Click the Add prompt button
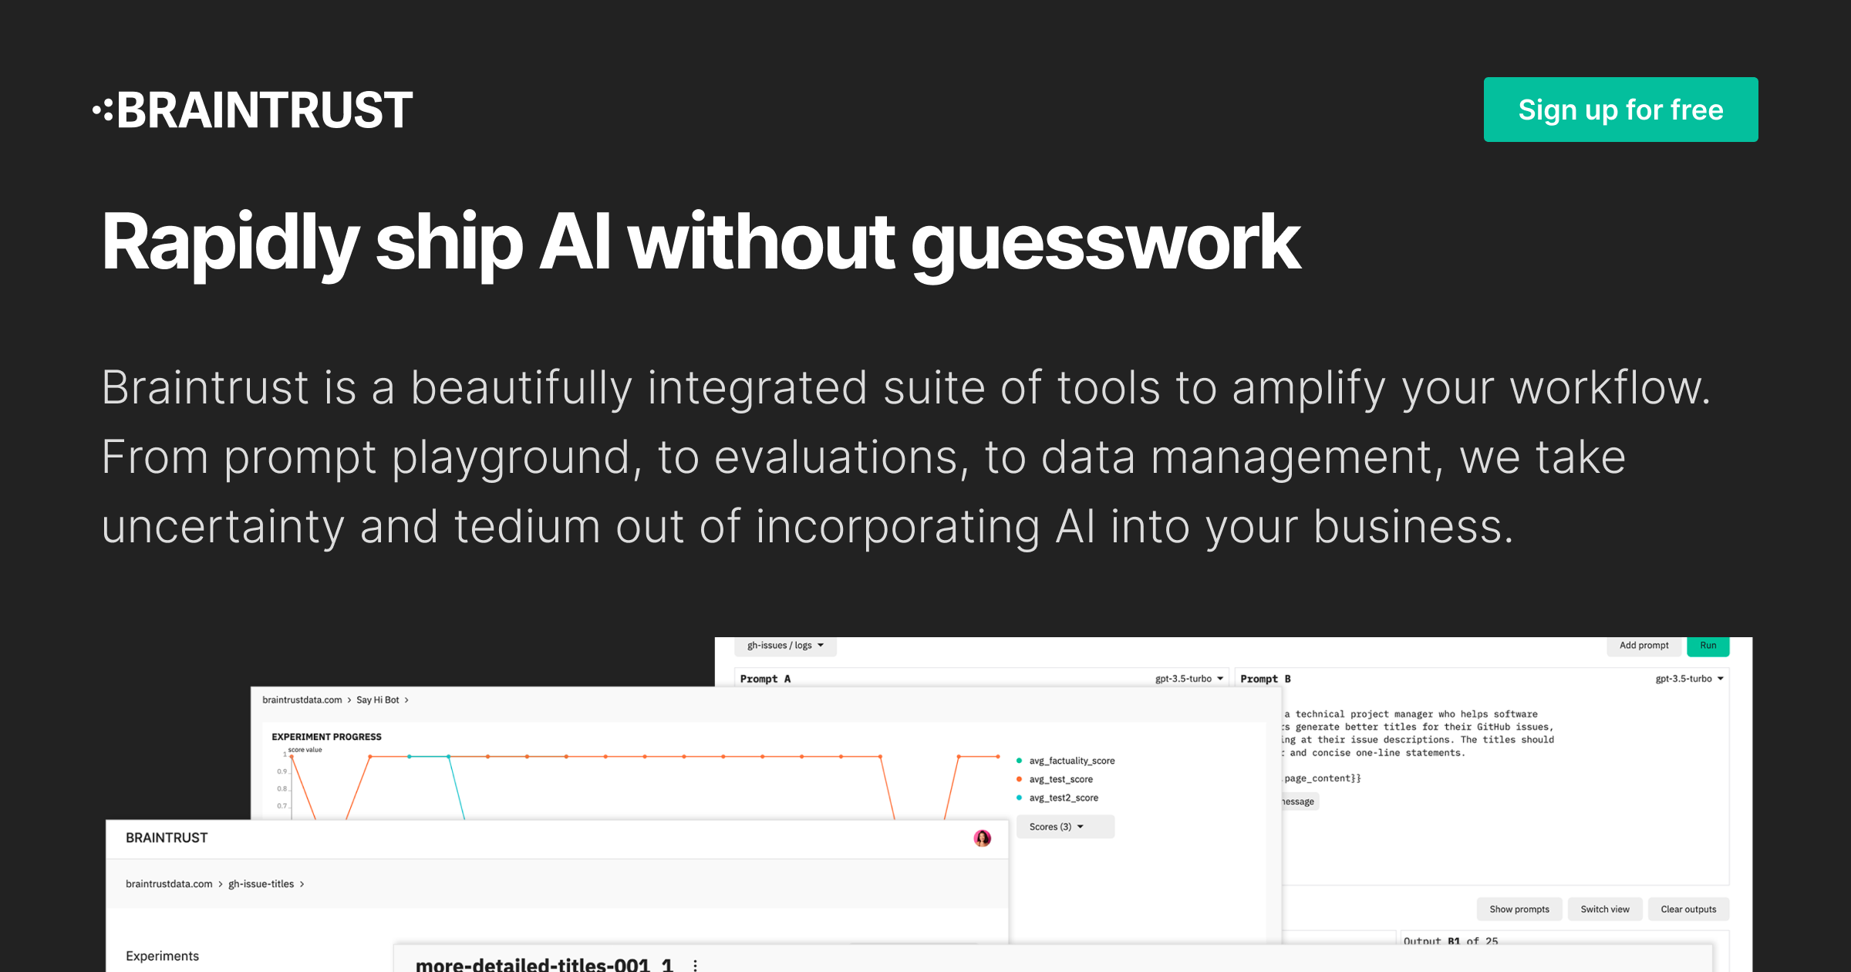Image resolution: width=1851 pixels, height=972 pixels. (1644, 646)
